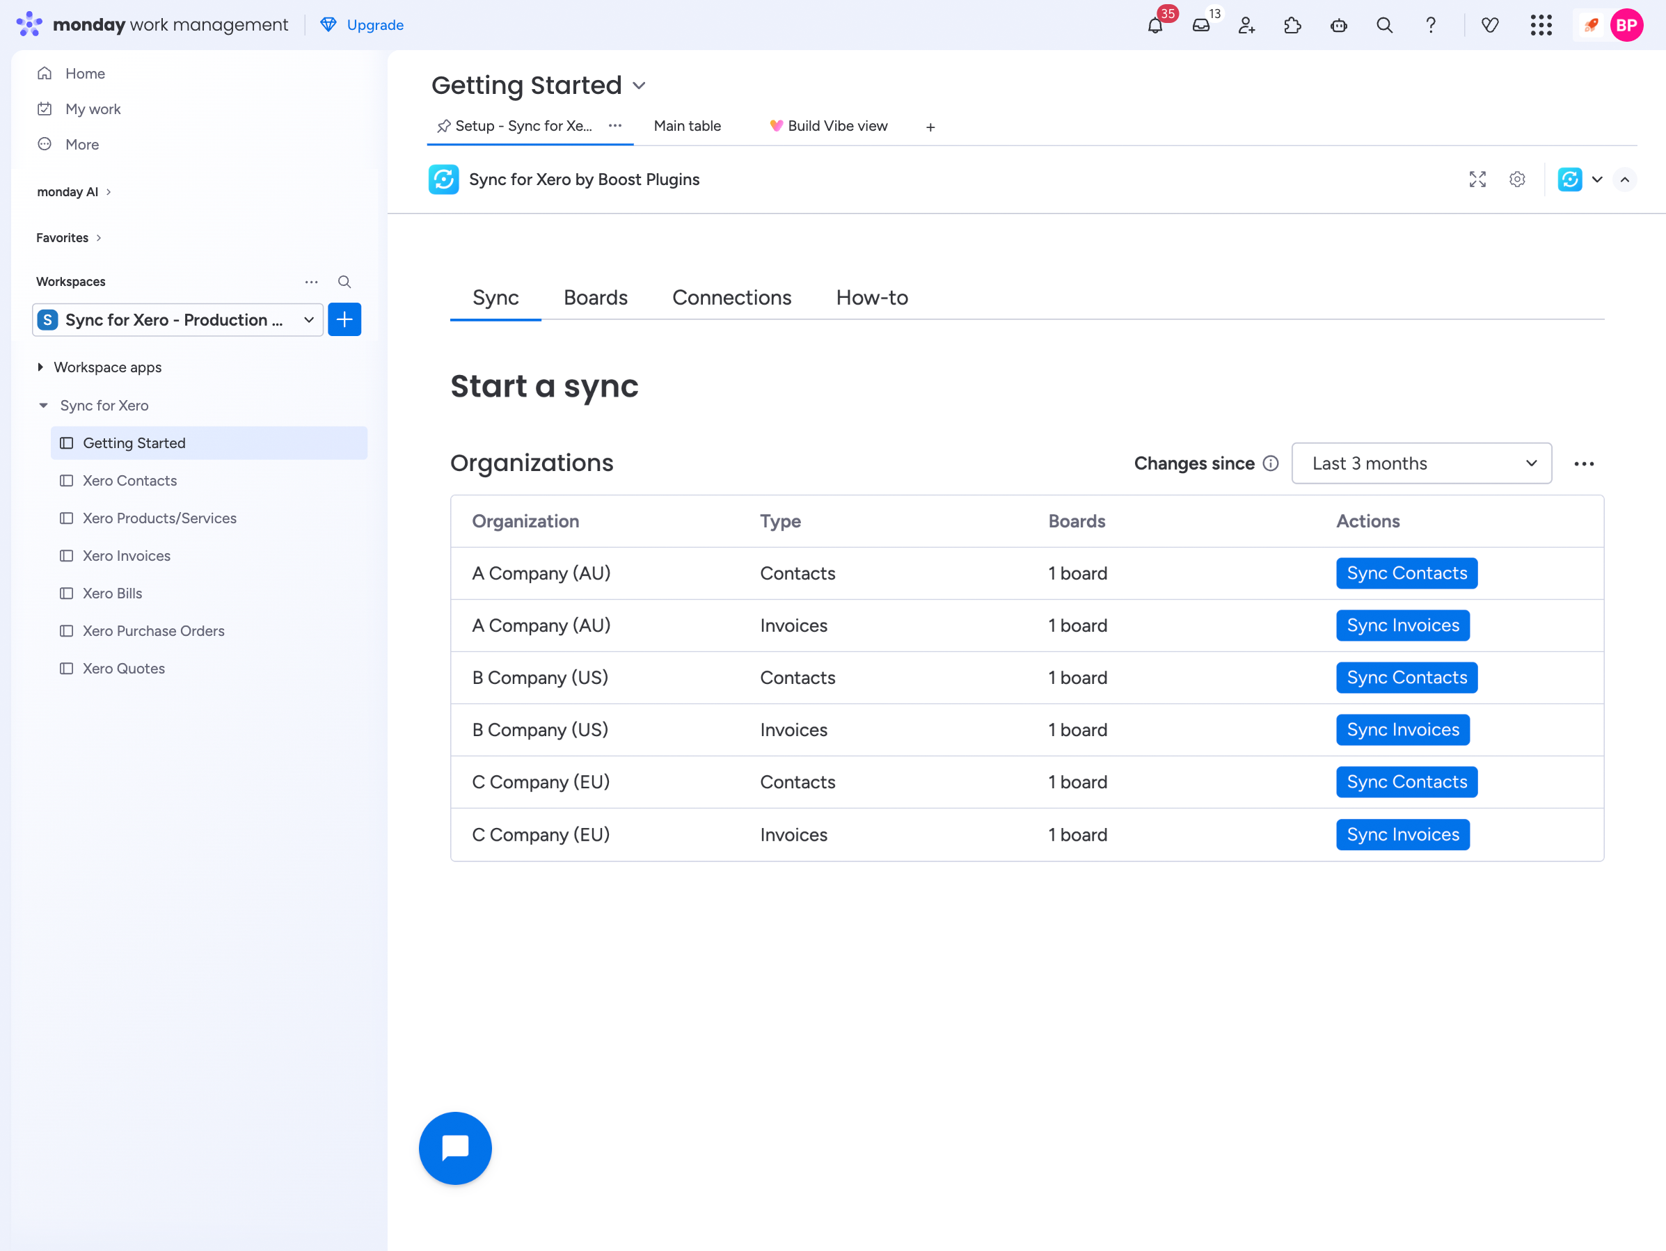Collapse the view header with up chevron
The image size is (1666, 1251).
(x=1624, y=180)
